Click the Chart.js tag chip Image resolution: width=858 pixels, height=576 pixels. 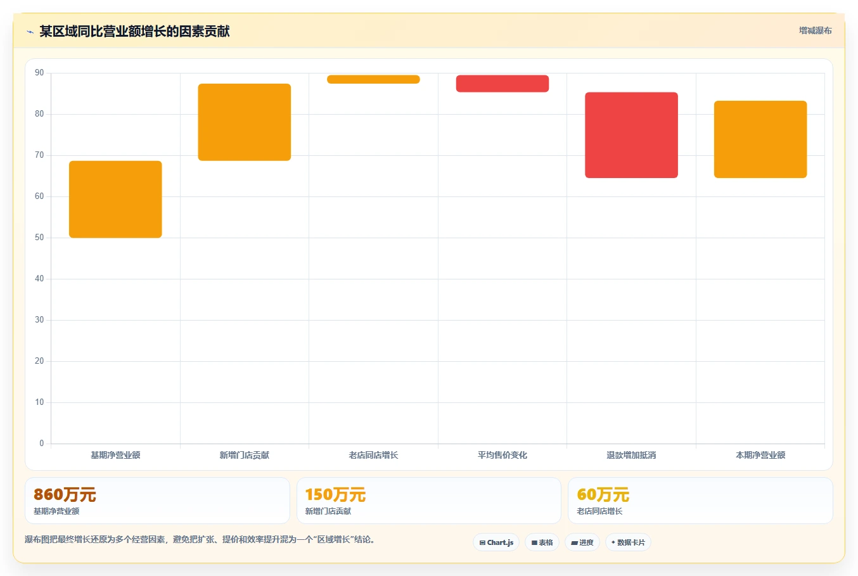click(x=496, y=542)
